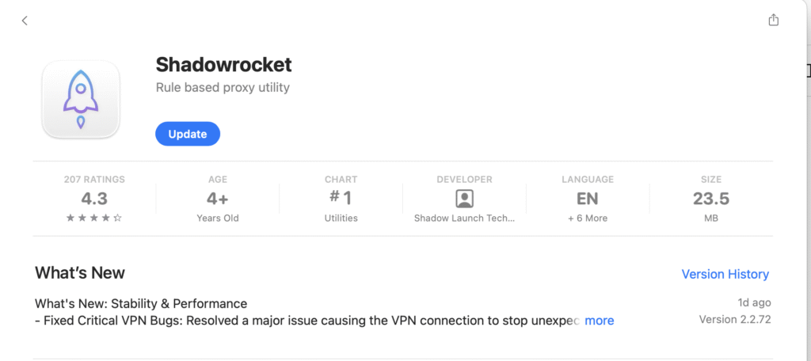Click the 23.5 MB size info
The width and height of the screenshot is (811, 361).
(x=710, y=199)
